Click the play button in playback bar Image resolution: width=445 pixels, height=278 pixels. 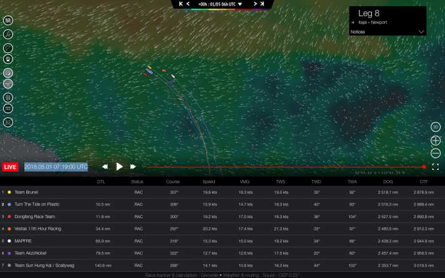point(119,167)
